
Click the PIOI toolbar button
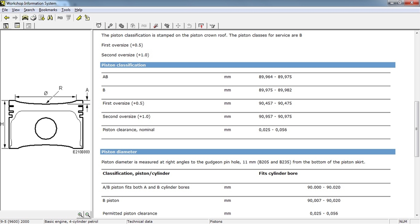(x=60, y=18)
